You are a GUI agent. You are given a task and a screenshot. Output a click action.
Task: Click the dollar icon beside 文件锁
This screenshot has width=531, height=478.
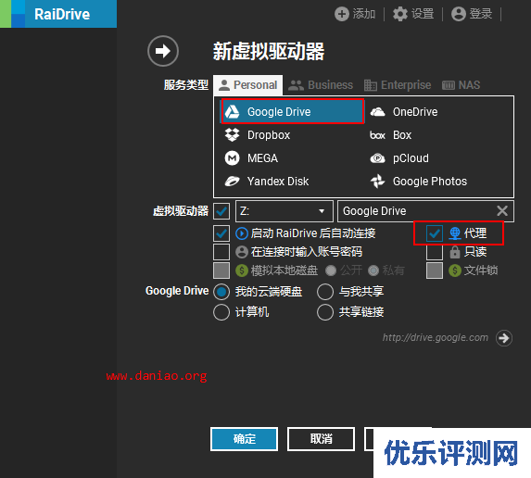pyautogui.click(x=455, y=270)
